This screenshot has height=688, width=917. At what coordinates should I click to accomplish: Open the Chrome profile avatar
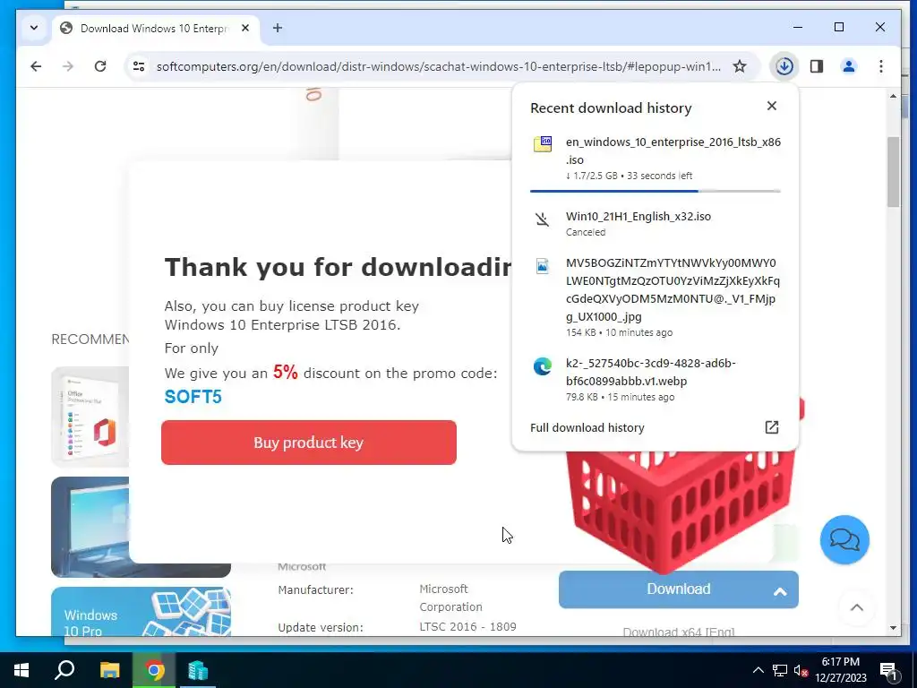click(849, 66)
